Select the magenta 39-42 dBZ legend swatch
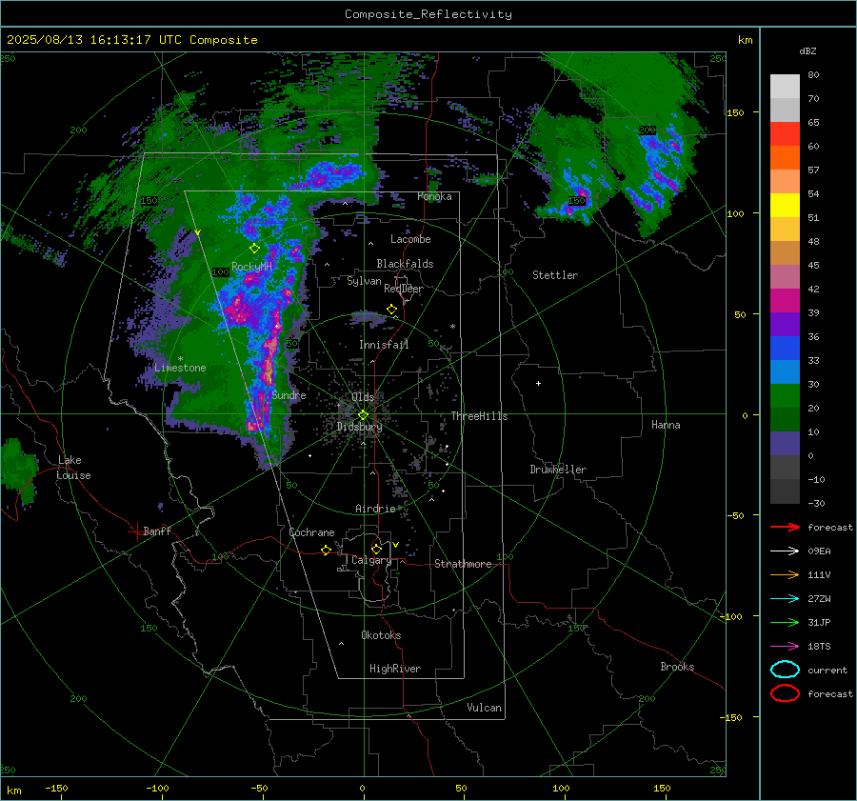This screenshot has width=857, height=801. (x=785, y=301)
